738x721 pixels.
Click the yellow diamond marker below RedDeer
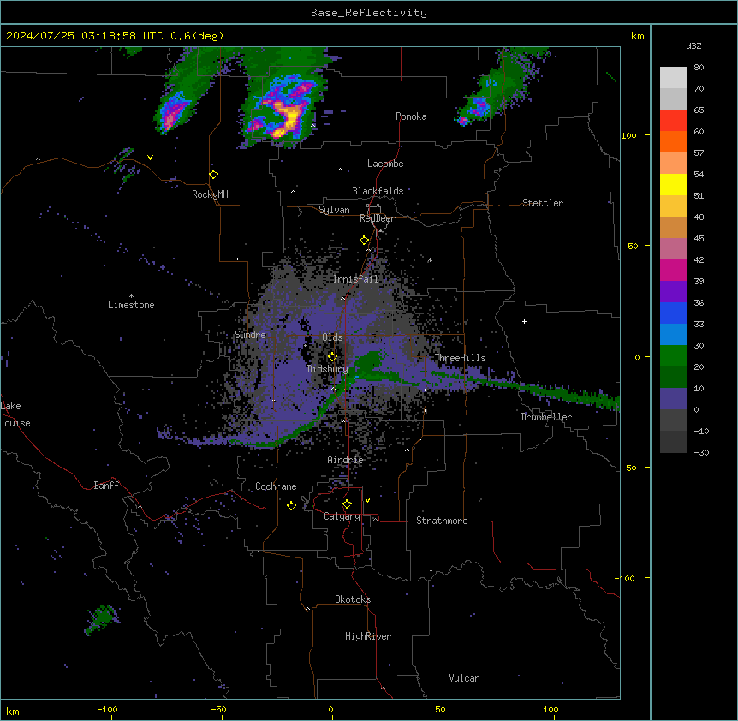pos(365,241)
